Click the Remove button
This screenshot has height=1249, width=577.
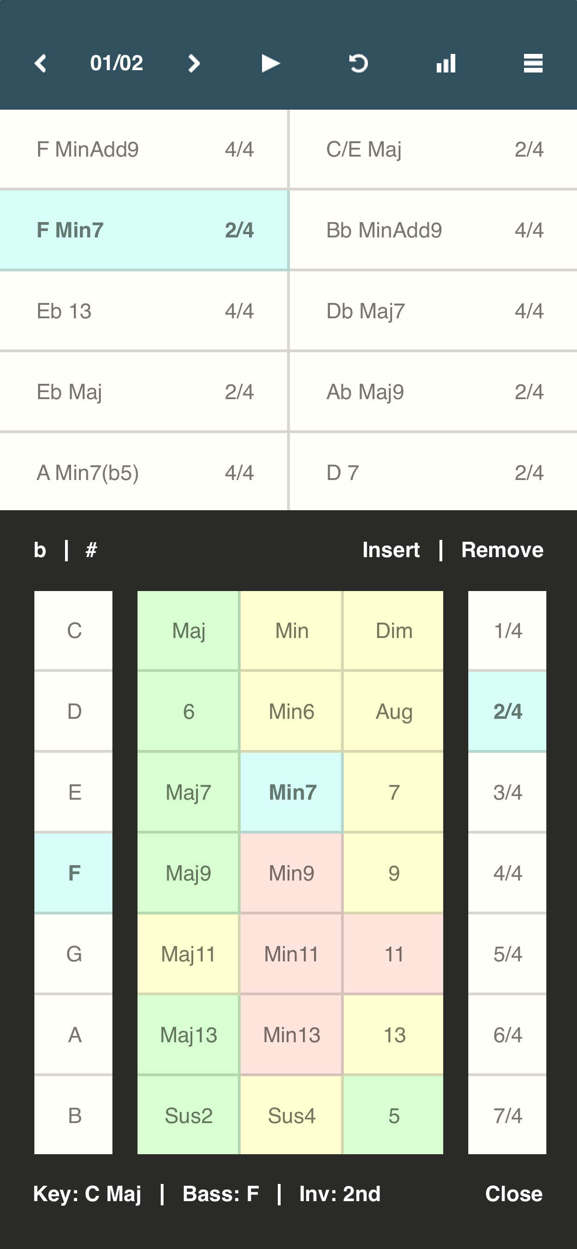(x=502, y=550)
